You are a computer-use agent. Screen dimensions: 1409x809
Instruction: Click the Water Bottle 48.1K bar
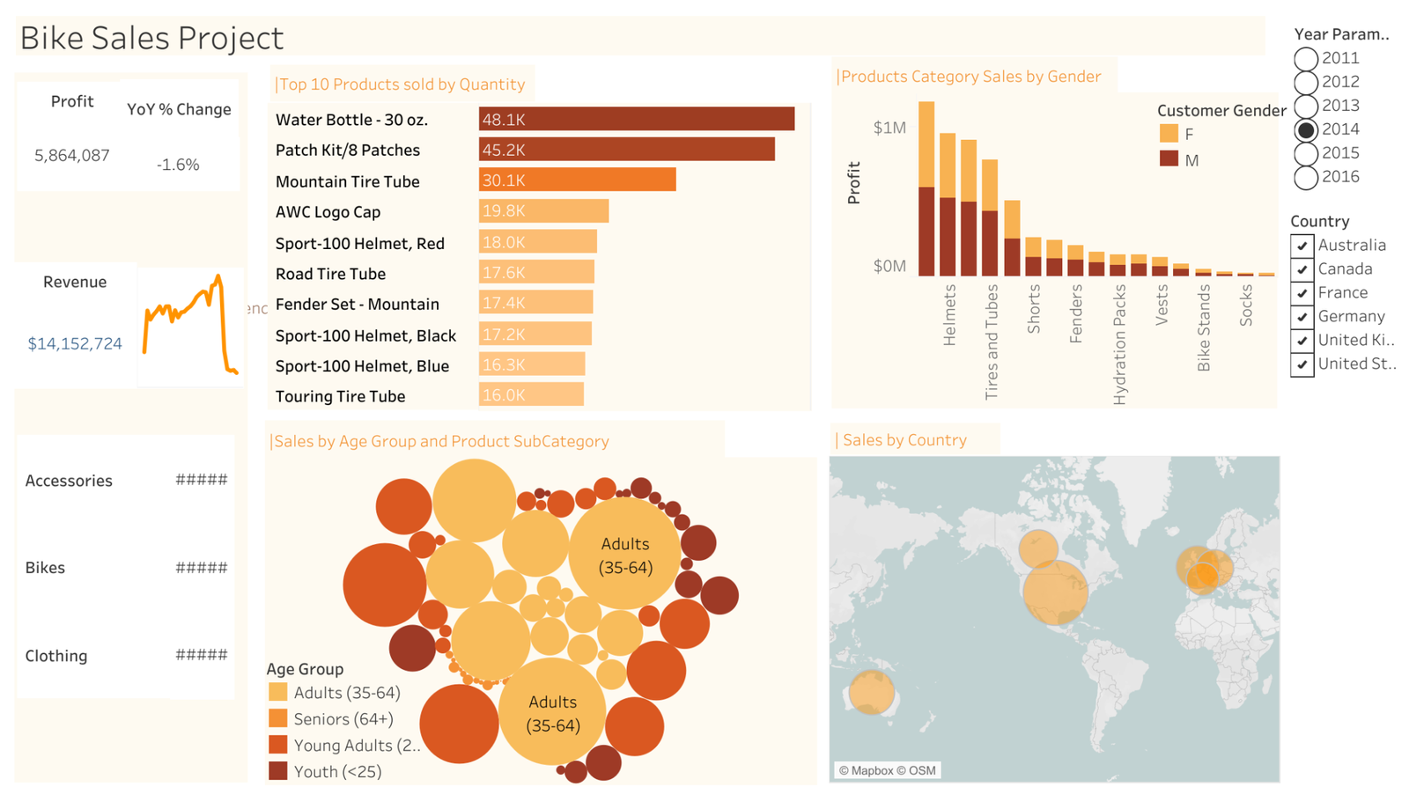pos(636,119)
